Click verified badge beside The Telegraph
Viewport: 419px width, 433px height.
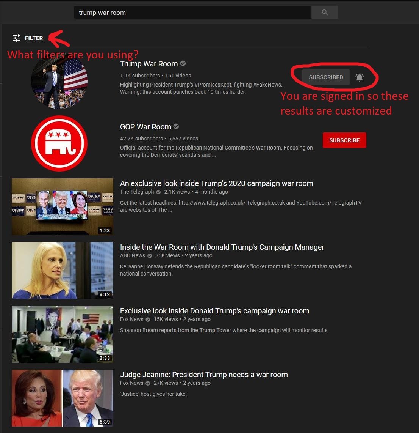pos(158,192)
